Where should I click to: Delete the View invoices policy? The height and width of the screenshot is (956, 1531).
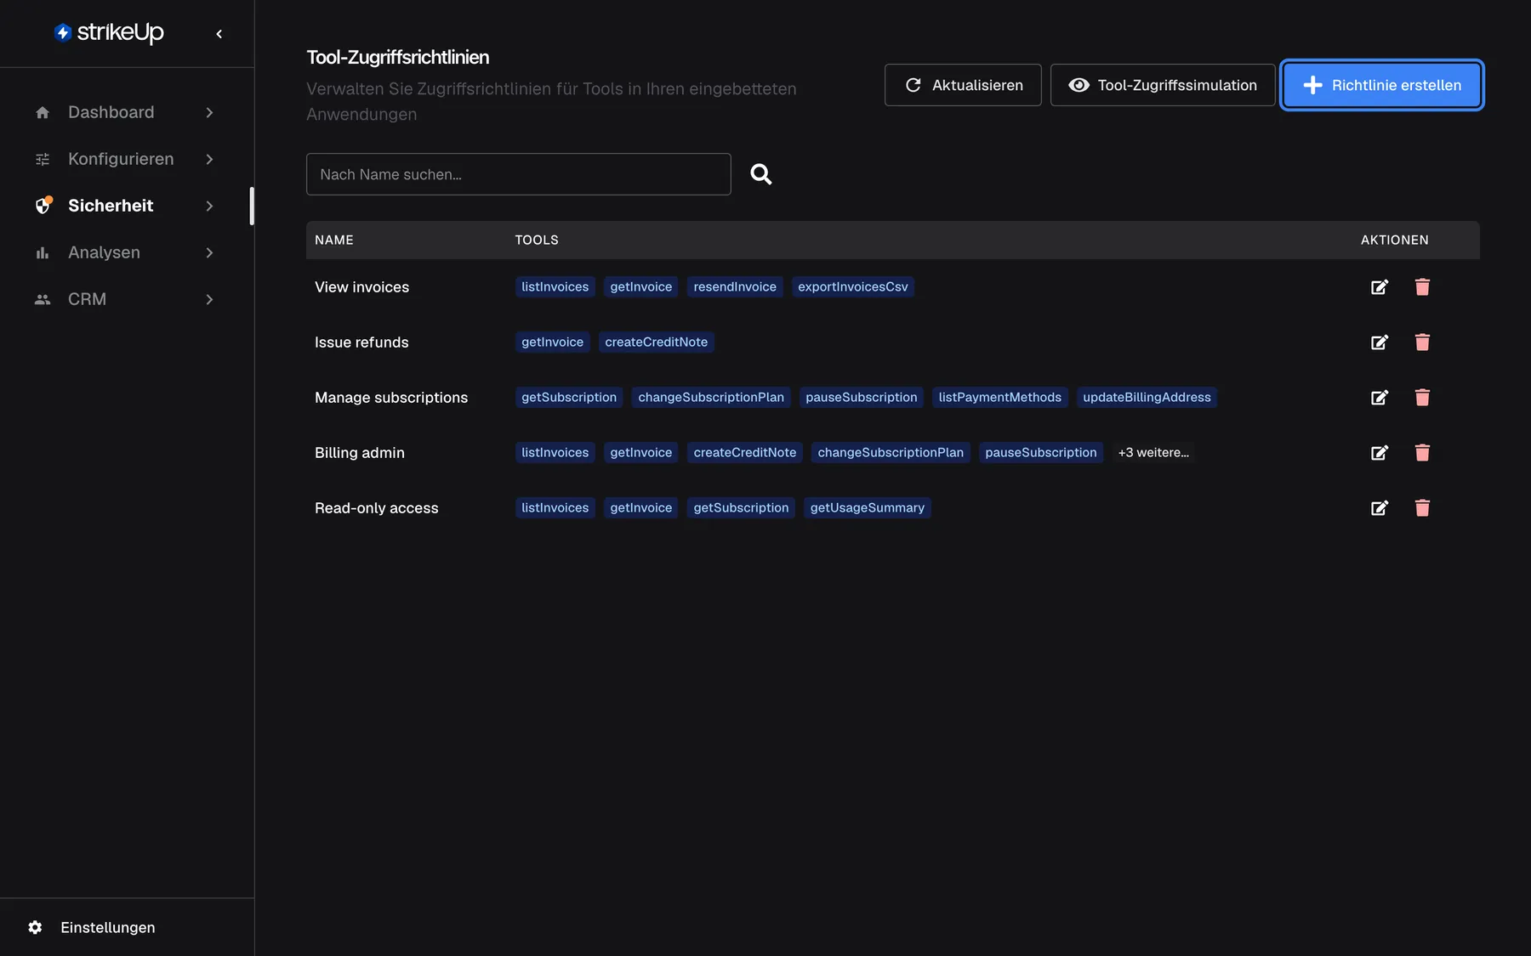click(x=1422, y=287)
